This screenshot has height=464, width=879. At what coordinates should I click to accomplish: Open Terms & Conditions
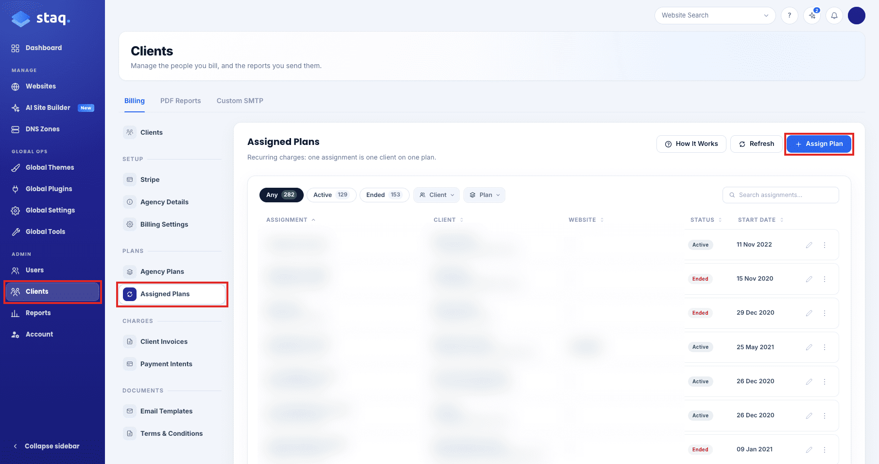[x=172, y=433]
